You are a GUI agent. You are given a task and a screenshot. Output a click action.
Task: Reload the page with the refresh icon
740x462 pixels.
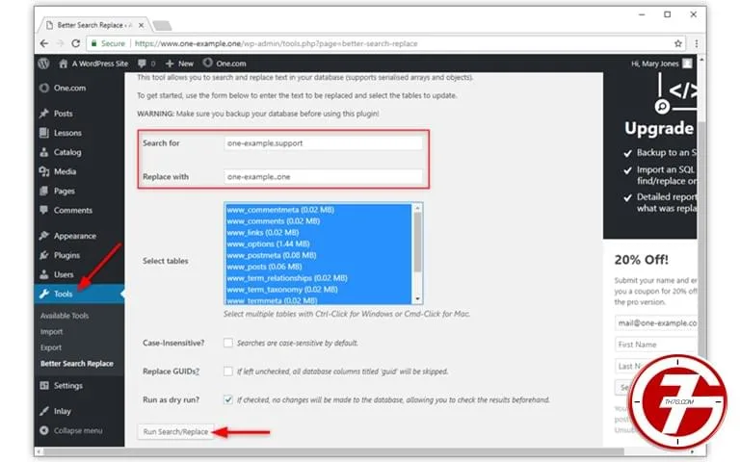pos(75,43)
